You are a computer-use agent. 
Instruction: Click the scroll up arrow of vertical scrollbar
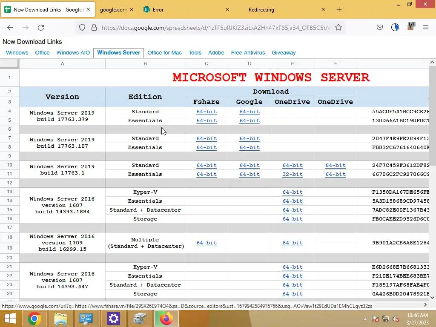[x=432, y=63]
